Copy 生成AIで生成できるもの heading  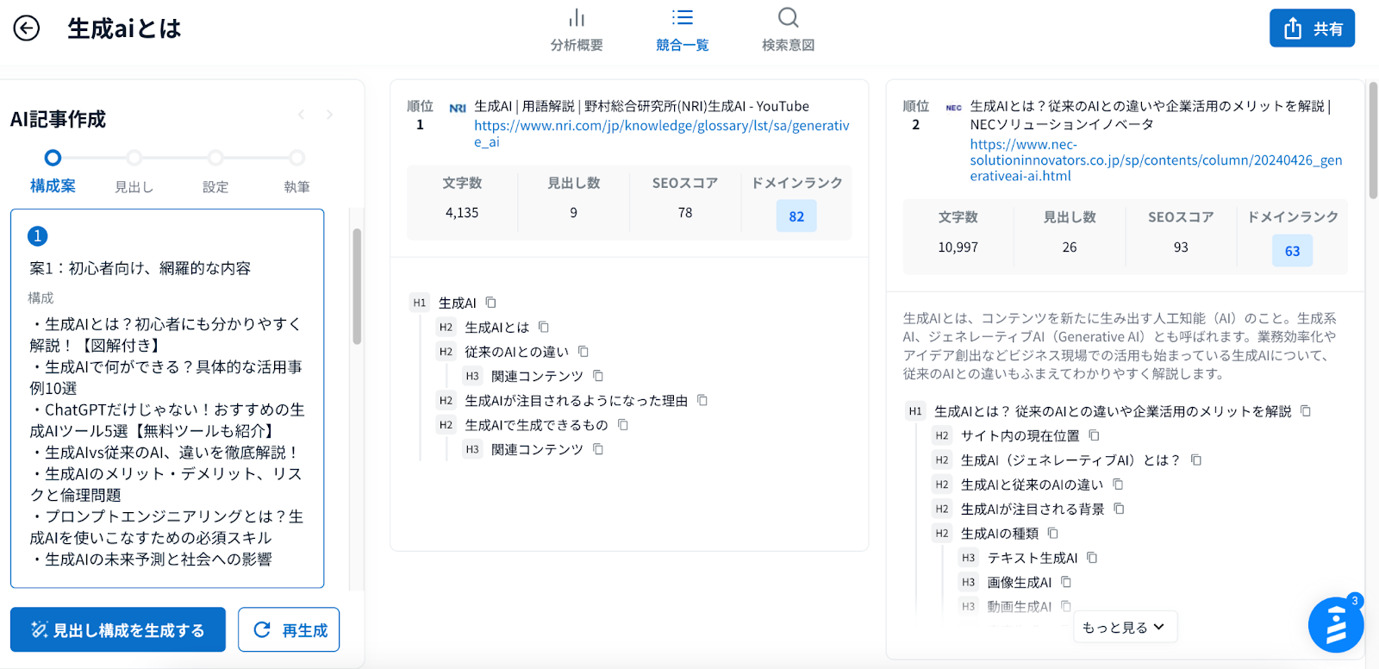coord(622,425)
